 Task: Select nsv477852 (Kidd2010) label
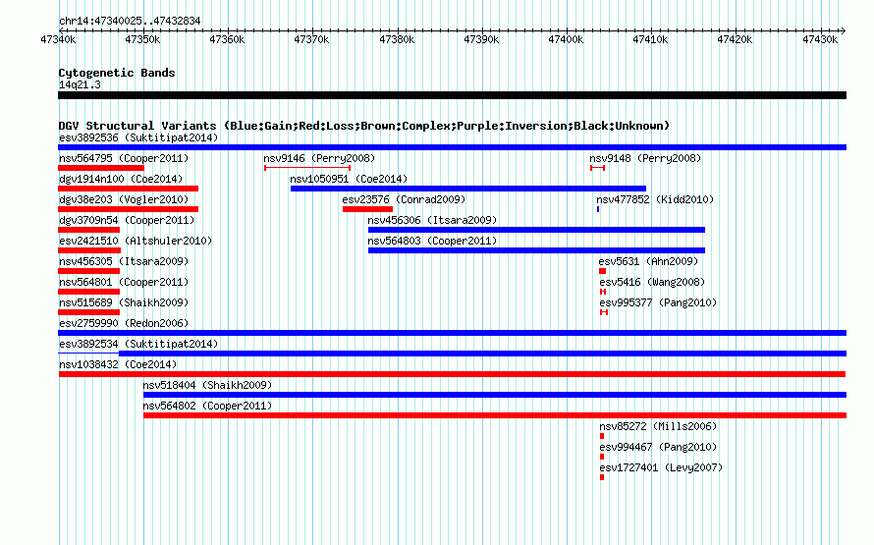[655, 199]
